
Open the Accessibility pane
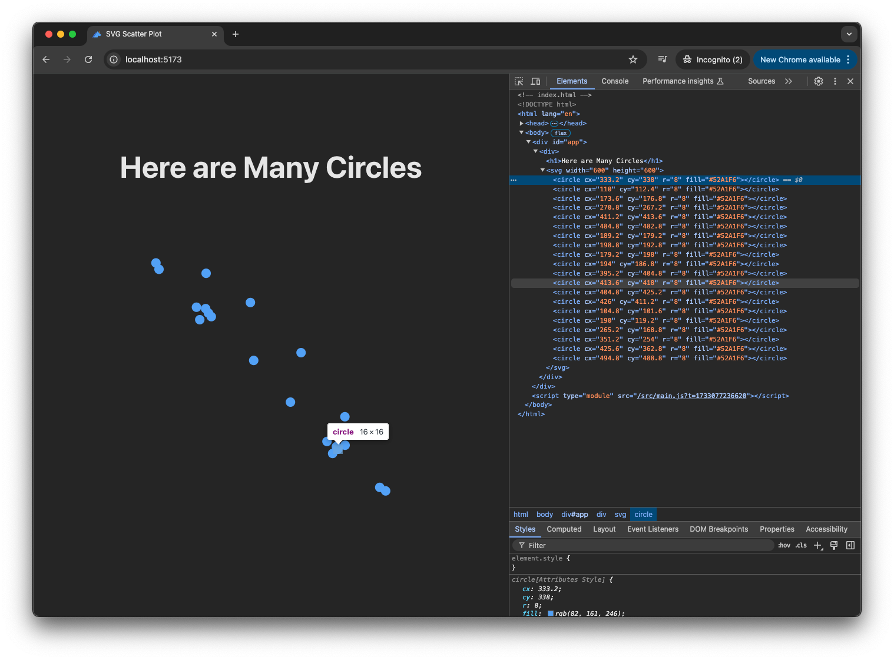826,529
